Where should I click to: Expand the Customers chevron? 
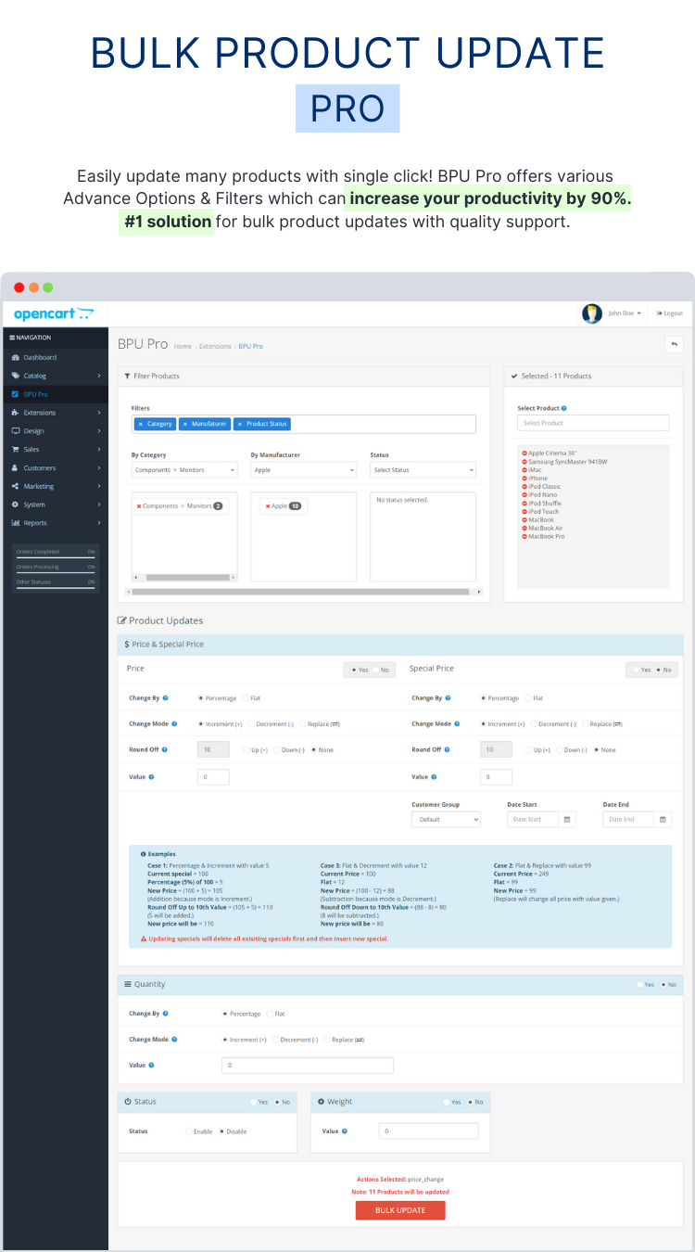point(99,468)
